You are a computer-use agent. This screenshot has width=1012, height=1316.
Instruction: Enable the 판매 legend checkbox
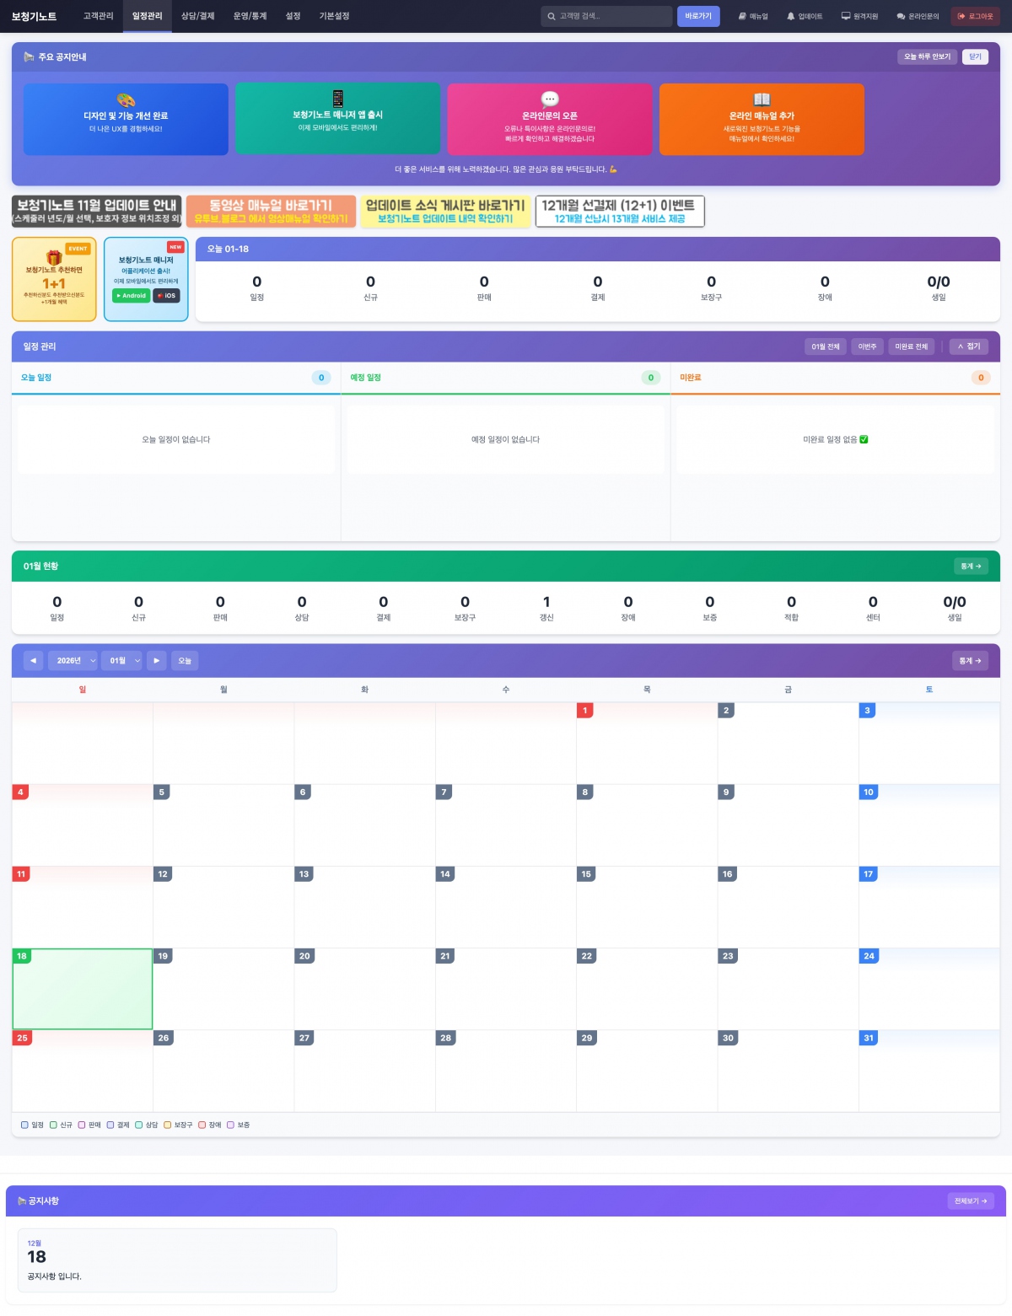[82, 1125]
